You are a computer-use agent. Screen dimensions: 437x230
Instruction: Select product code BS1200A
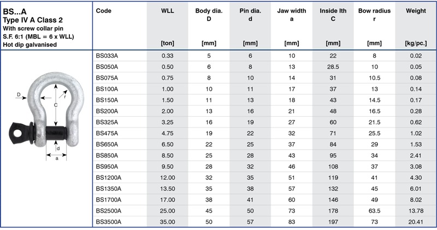pyautogui.click(x=108, y=177)
